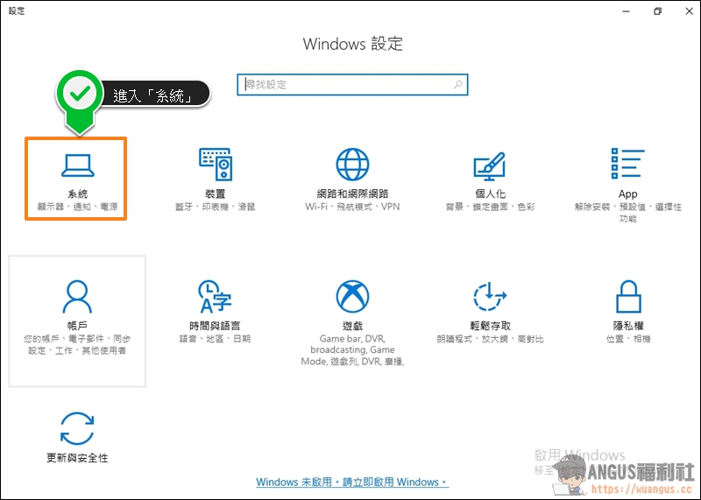This screenshot has width=701, height=500.
Task: Open the 帳戶 person icon
Action: point(77,297)
